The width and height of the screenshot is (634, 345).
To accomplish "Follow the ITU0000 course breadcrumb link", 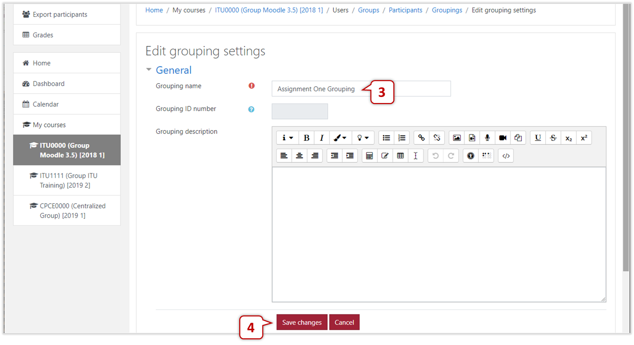I will [x=269, y=10].
